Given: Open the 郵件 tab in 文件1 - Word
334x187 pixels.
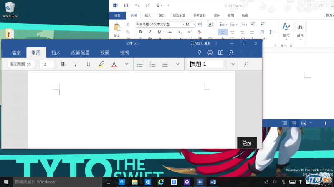Looking at the screenshot, I should (x=217, y=15).
